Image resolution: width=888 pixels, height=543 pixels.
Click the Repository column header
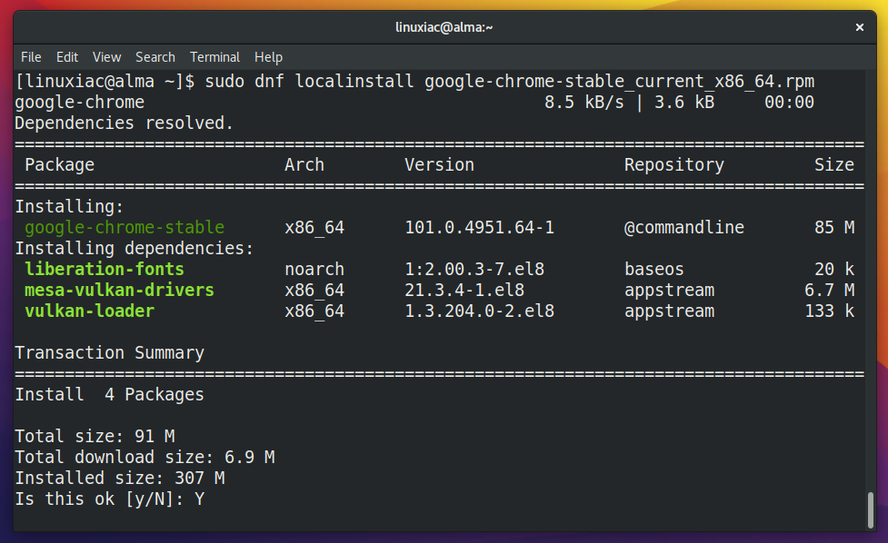673,164
